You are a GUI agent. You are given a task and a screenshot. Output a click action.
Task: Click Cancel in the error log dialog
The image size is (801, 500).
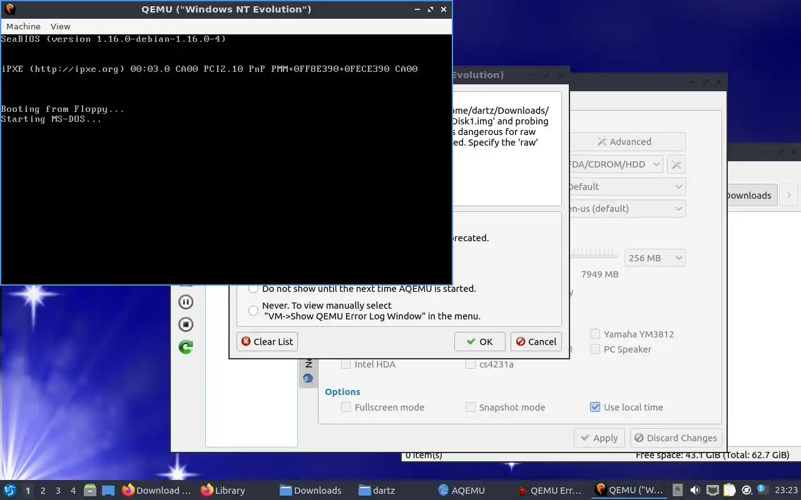click(x=536, y=342)
